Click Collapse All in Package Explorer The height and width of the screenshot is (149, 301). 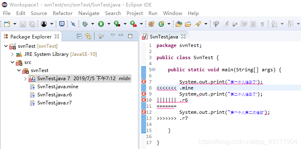(79, 36)
